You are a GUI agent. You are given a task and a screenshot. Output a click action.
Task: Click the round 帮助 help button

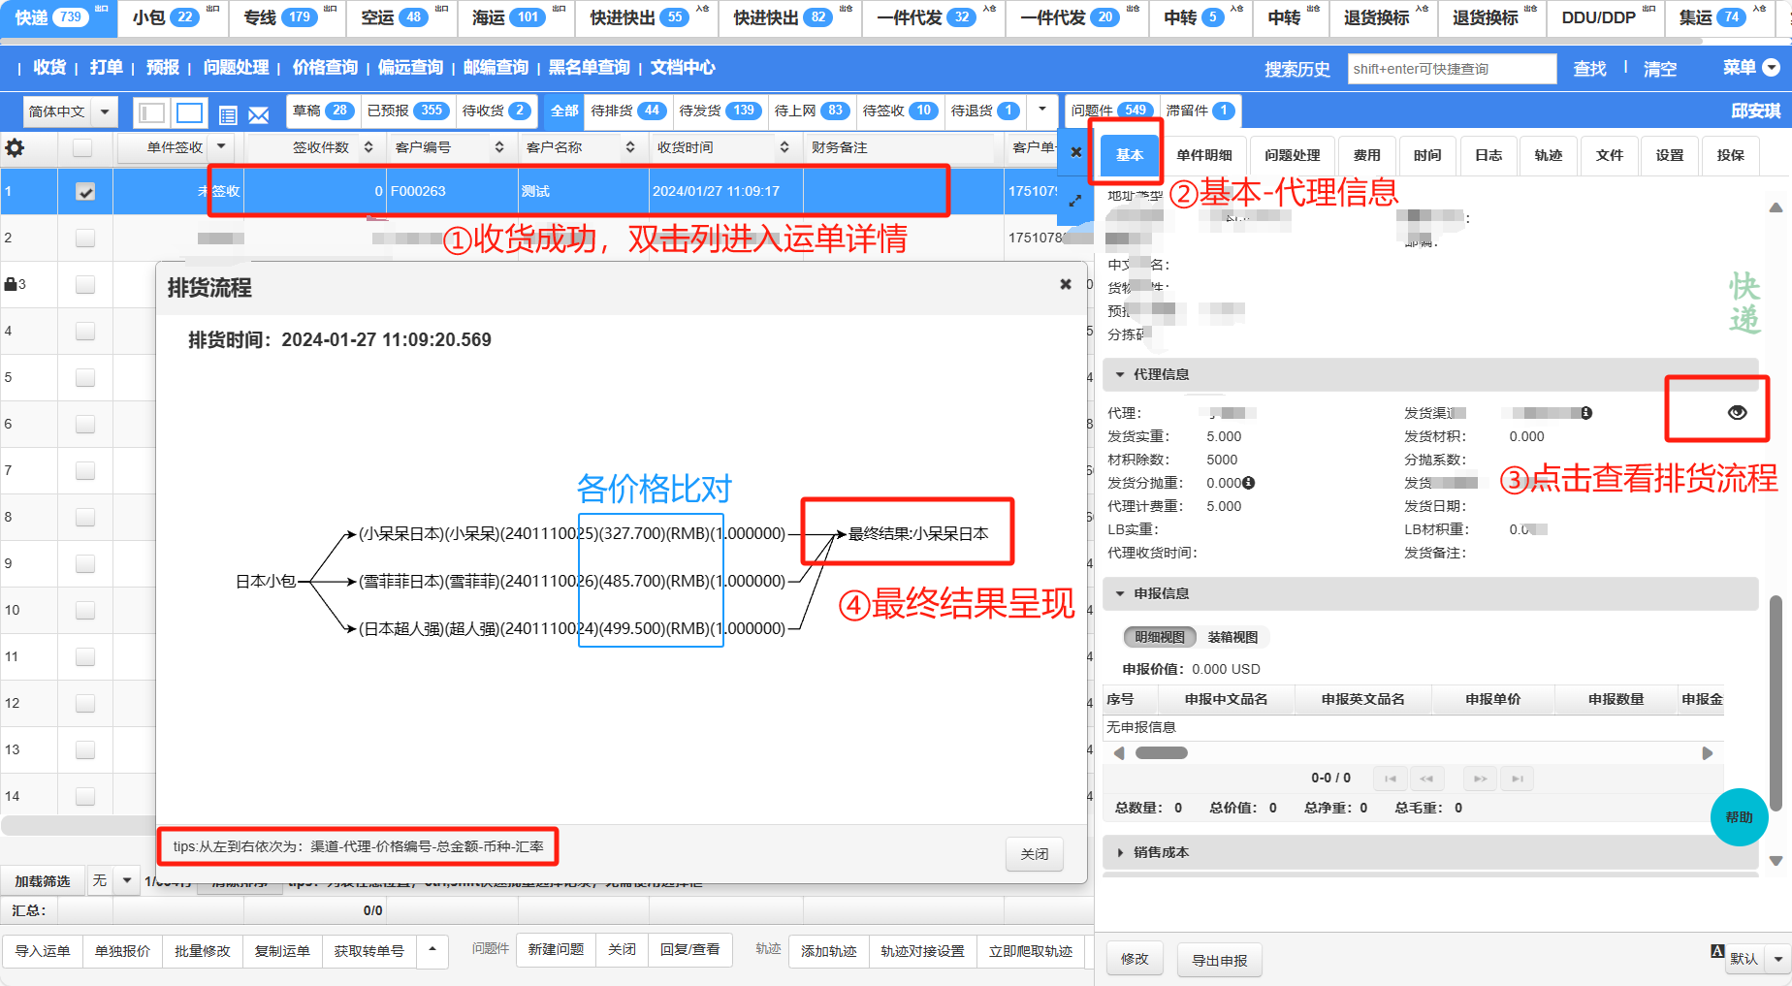point(1739,817)
